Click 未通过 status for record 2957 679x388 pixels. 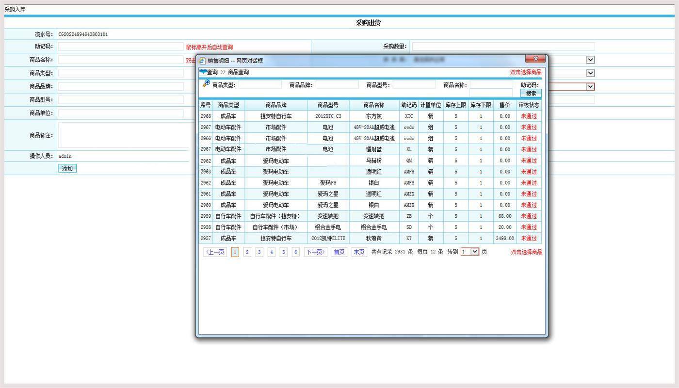point(528,238)
